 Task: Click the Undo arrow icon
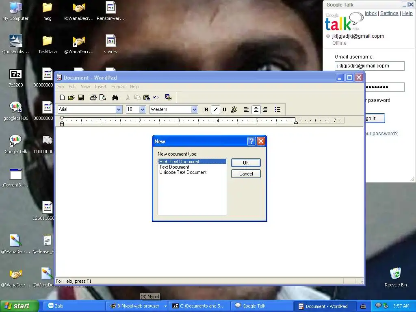pos(156,97)
